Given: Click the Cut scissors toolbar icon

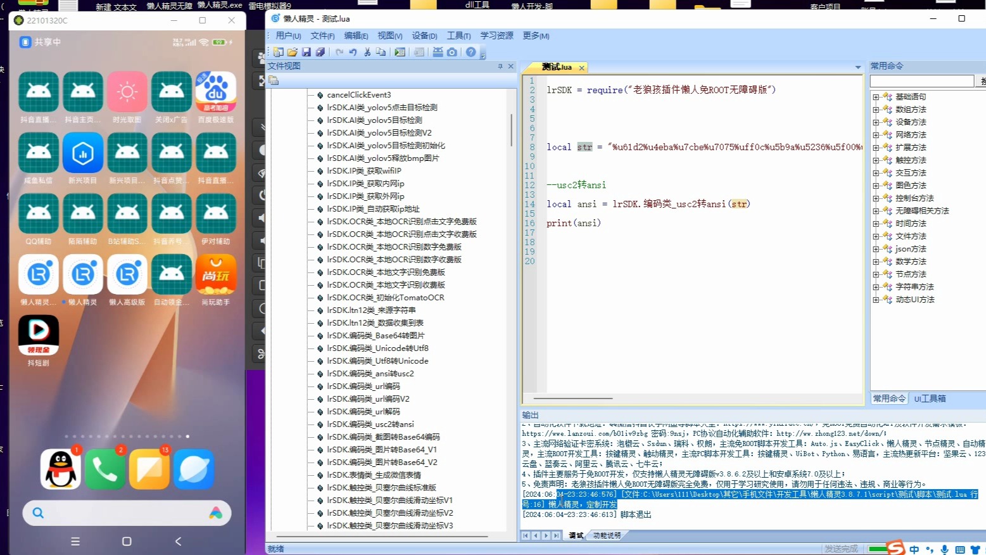Looking at the screenshot, I should pyautogui.click(x=367, y=52).
